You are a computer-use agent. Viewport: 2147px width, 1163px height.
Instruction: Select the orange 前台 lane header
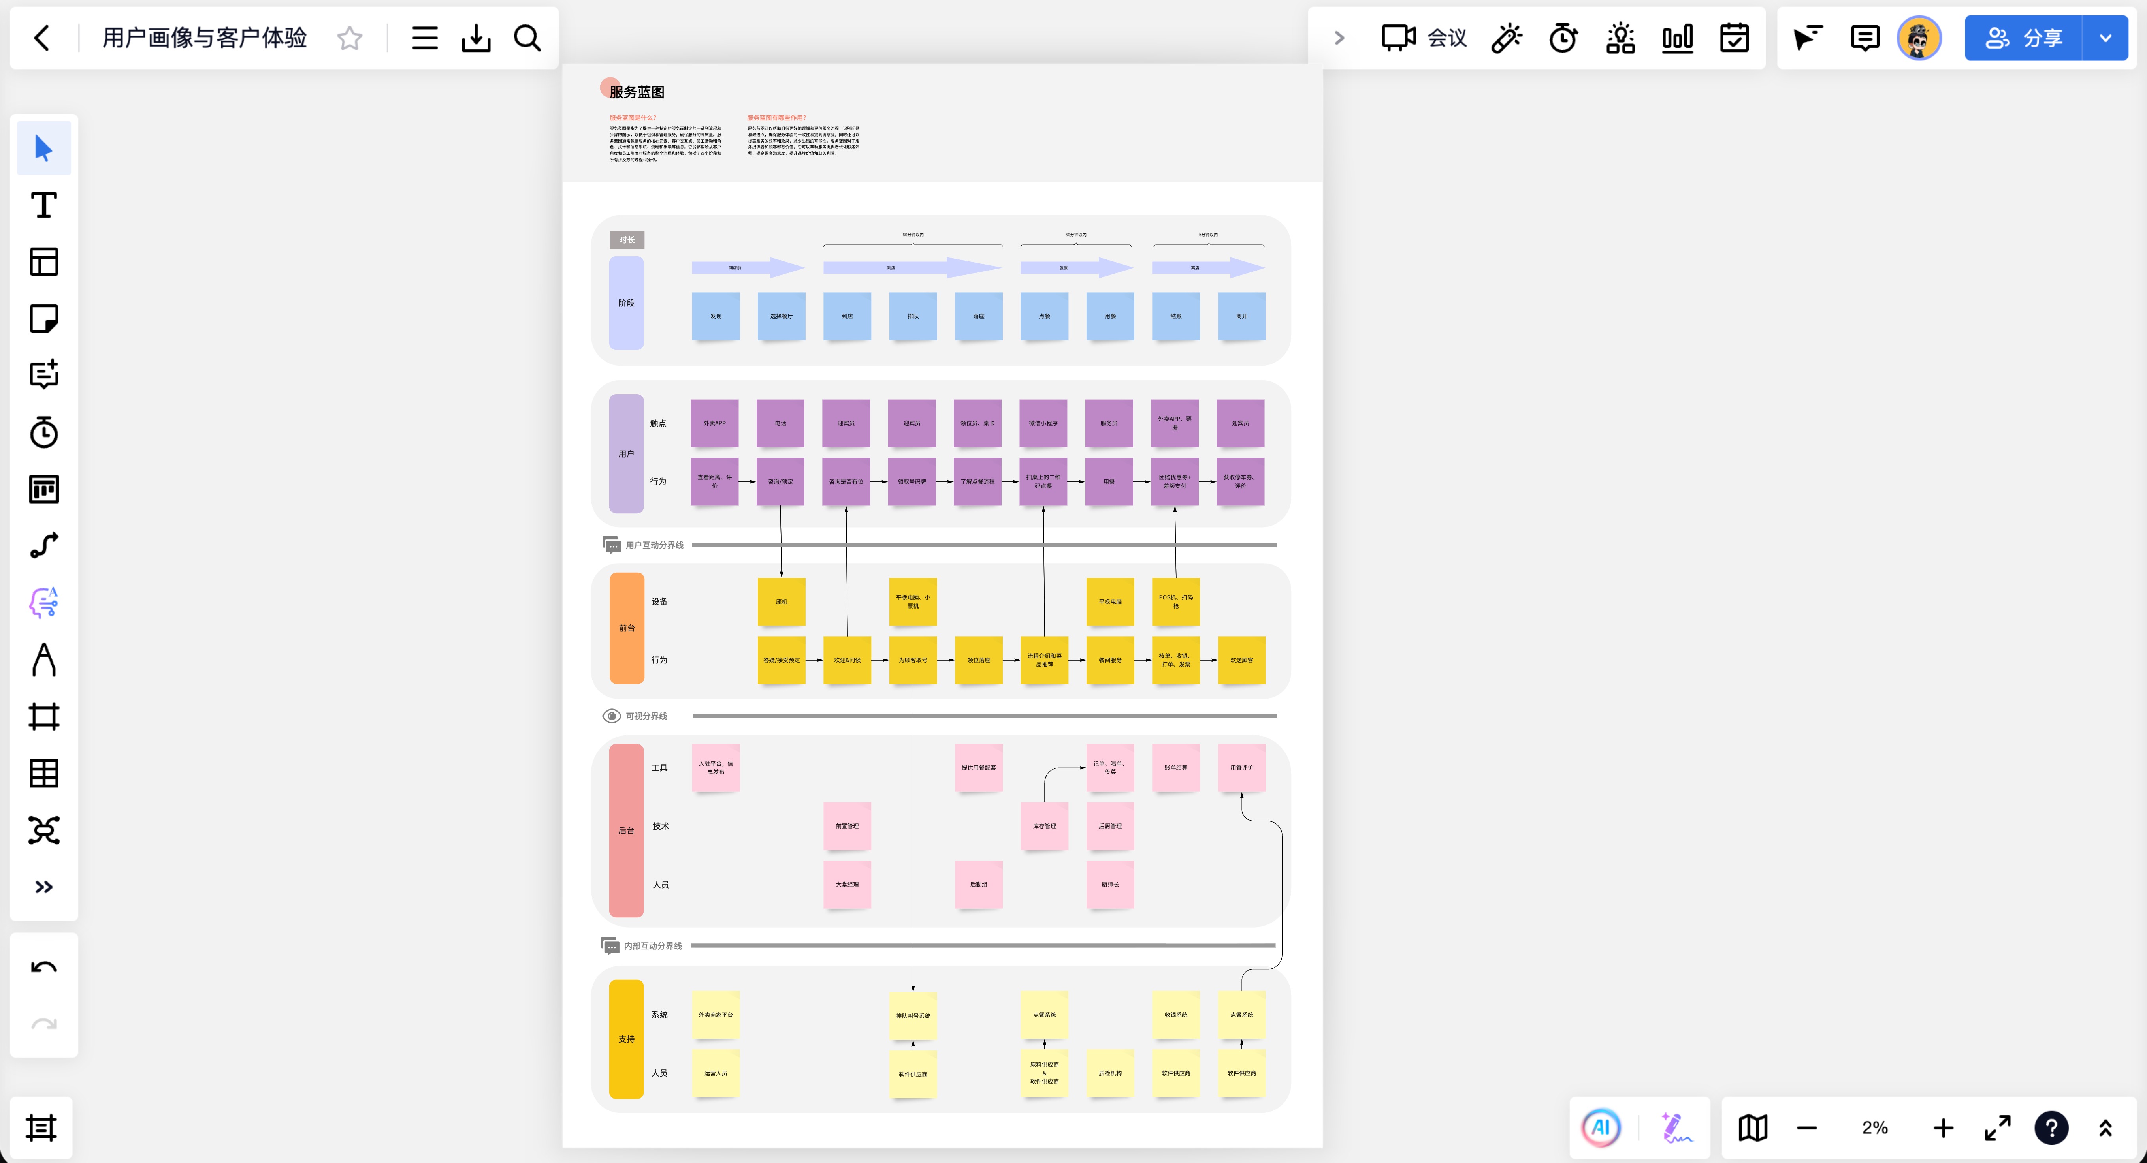(627, 628)
